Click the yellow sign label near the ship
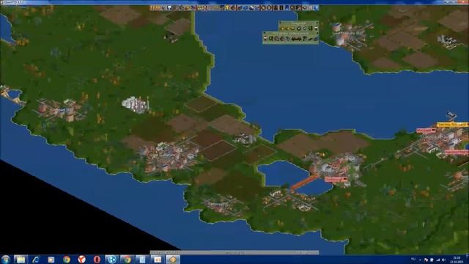Screen dimensions: 469x264 click(x=452, y=125)
